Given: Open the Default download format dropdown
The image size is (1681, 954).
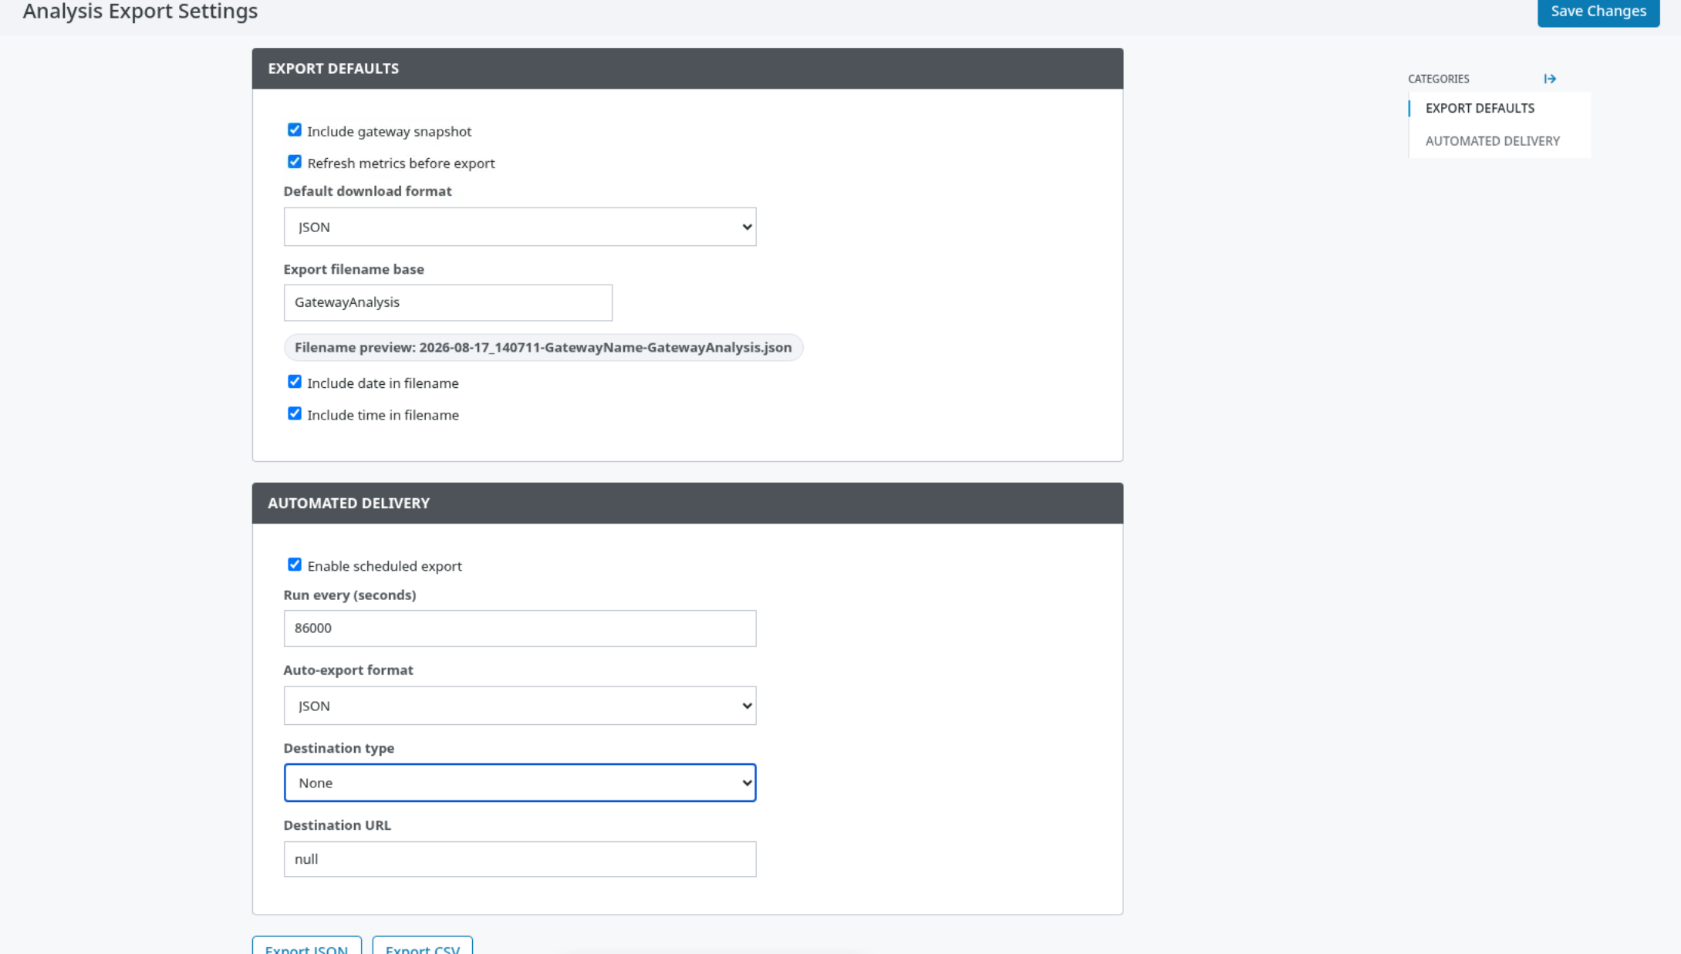Looking at the screenshot, I should [x=519, y=227].
